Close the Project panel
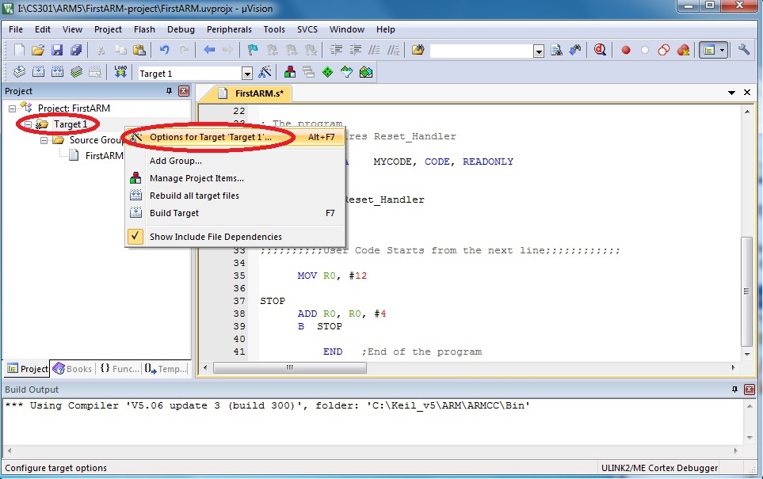763x479 pixels. (x=184, y=91)
